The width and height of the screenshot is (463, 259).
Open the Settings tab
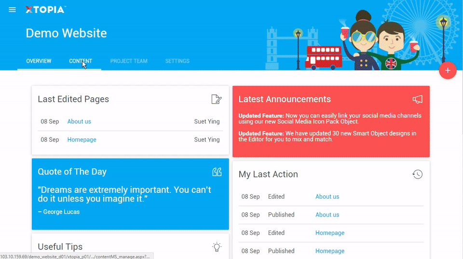pyautogui.click(x=177, y=61)
